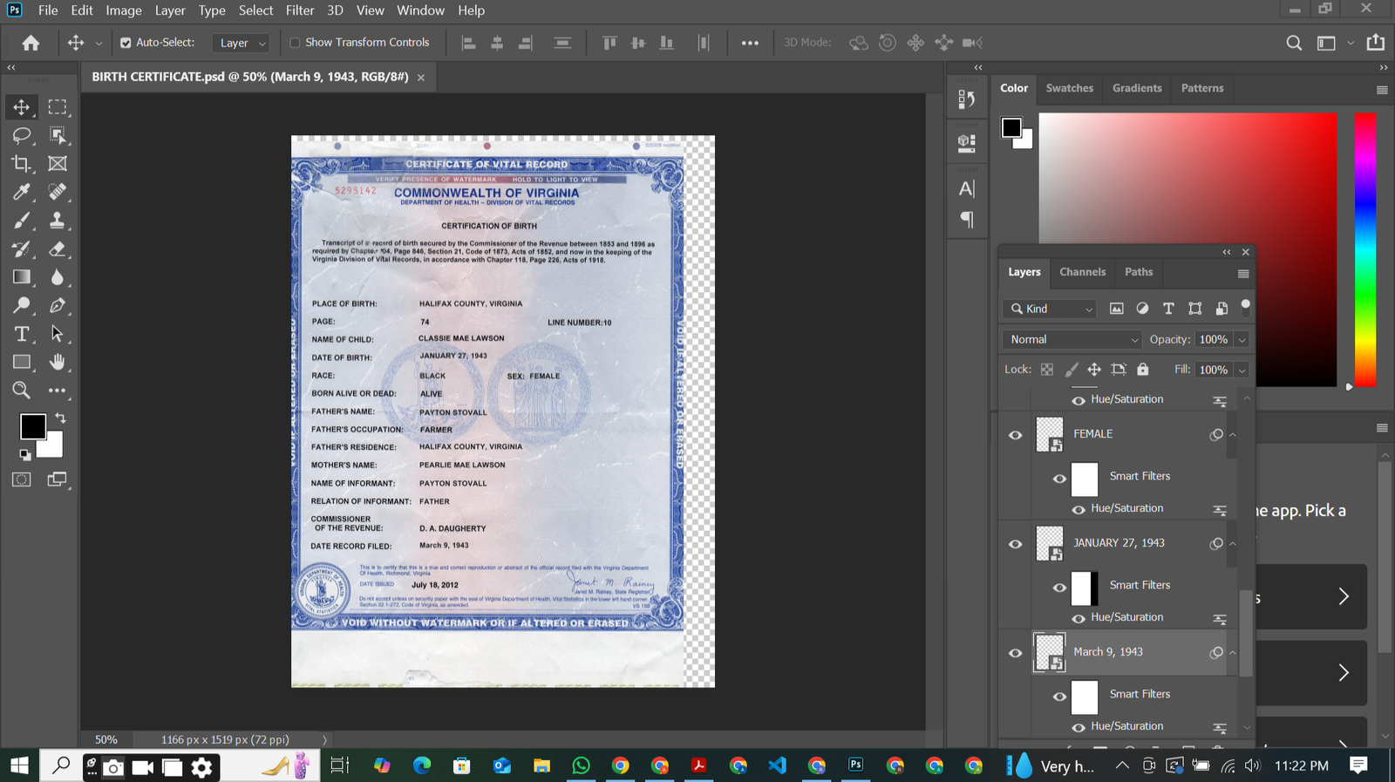The image size is (1395, 782).
Task: Open the Edit Toolbar ellipsis
Action: 58,391
